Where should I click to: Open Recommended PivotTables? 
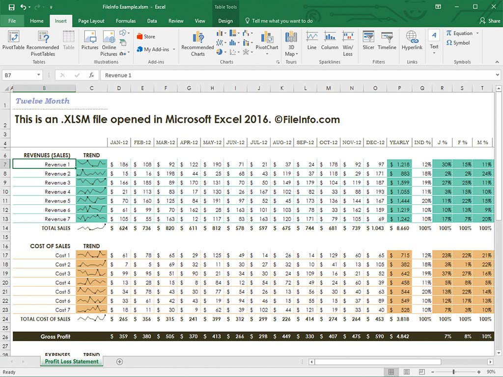pos(43,44)
